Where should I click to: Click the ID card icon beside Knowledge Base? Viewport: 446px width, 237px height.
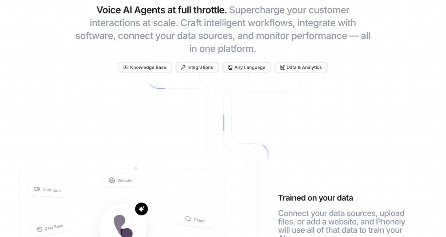click(x=126, y=67)
